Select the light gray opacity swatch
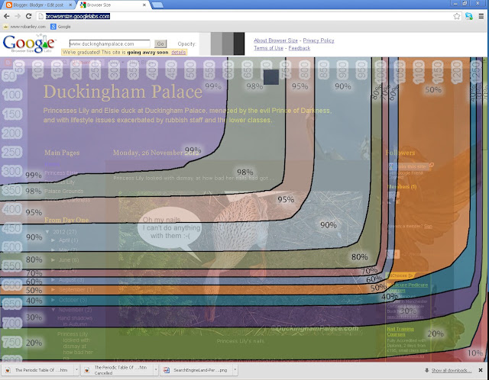489x380 pixels. click(x=216, y=43)
